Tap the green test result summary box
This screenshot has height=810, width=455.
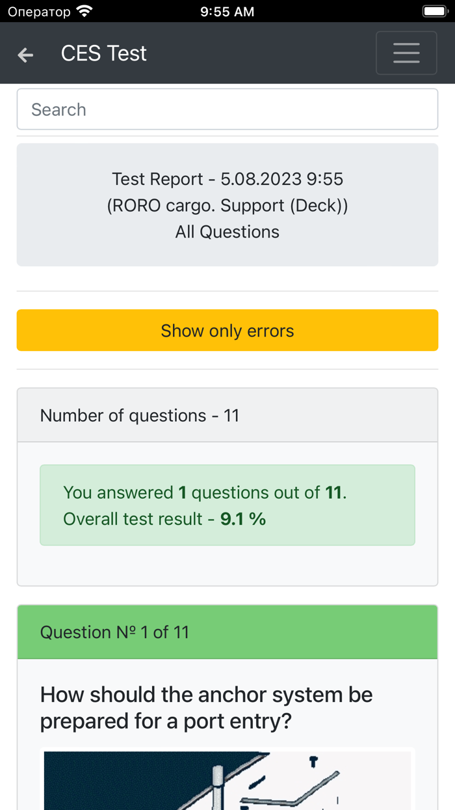click(227, 505)
